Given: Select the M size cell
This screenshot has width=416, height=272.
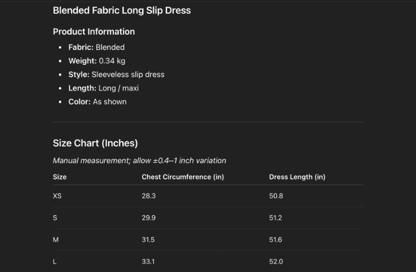Looking at the screenshot, I should (55, 240).
